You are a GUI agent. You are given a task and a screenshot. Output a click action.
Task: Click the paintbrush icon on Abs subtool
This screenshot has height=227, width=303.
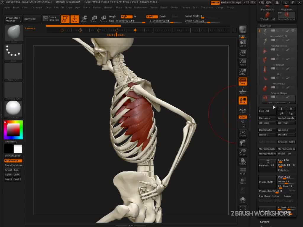[x=288, y=69]
